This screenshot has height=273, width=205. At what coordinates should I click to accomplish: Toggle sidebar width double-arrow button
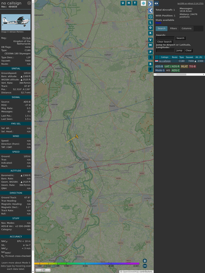click(156, 3)
